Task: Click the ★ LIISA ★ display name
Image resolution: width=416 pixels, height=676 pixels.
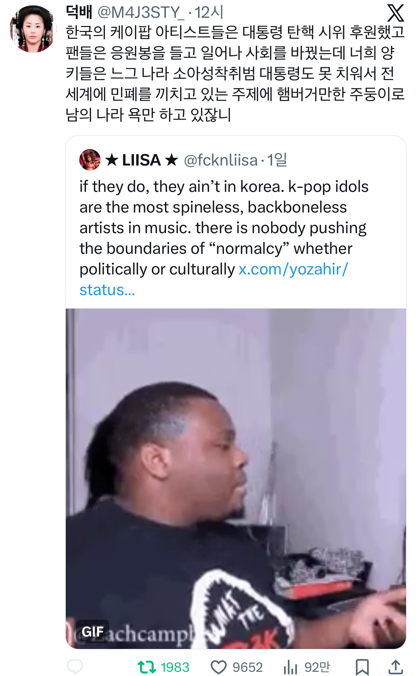Action: click(x=142, y=160)
